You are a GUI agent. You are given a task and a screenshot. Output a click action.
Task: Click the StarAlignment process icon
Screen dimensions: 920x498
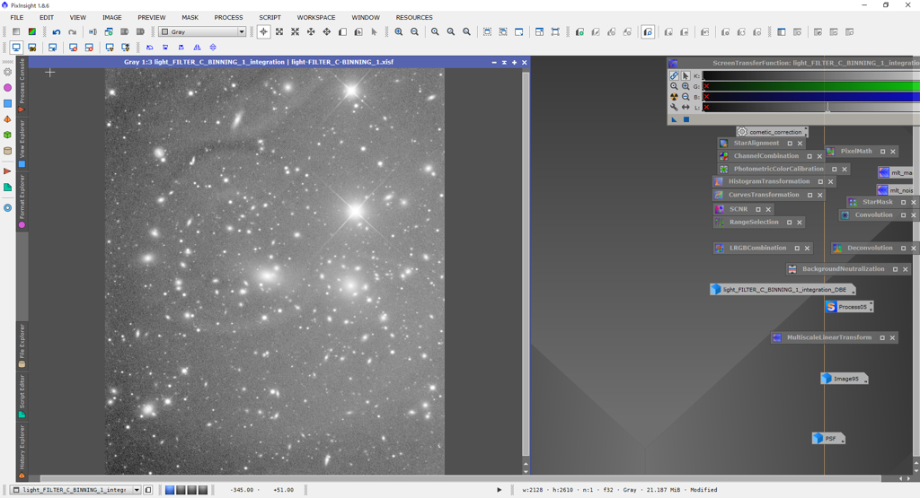coord(724,143)
